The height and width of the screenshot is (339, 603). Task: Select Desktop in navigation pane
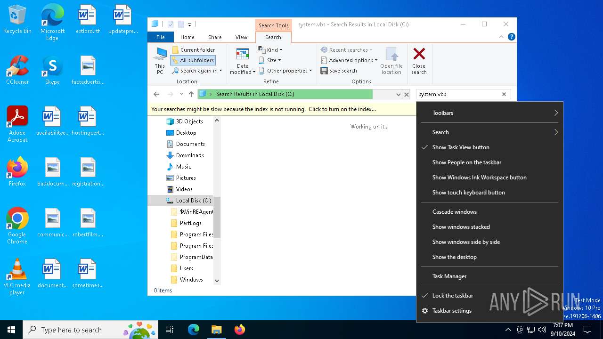coord(186,133)
